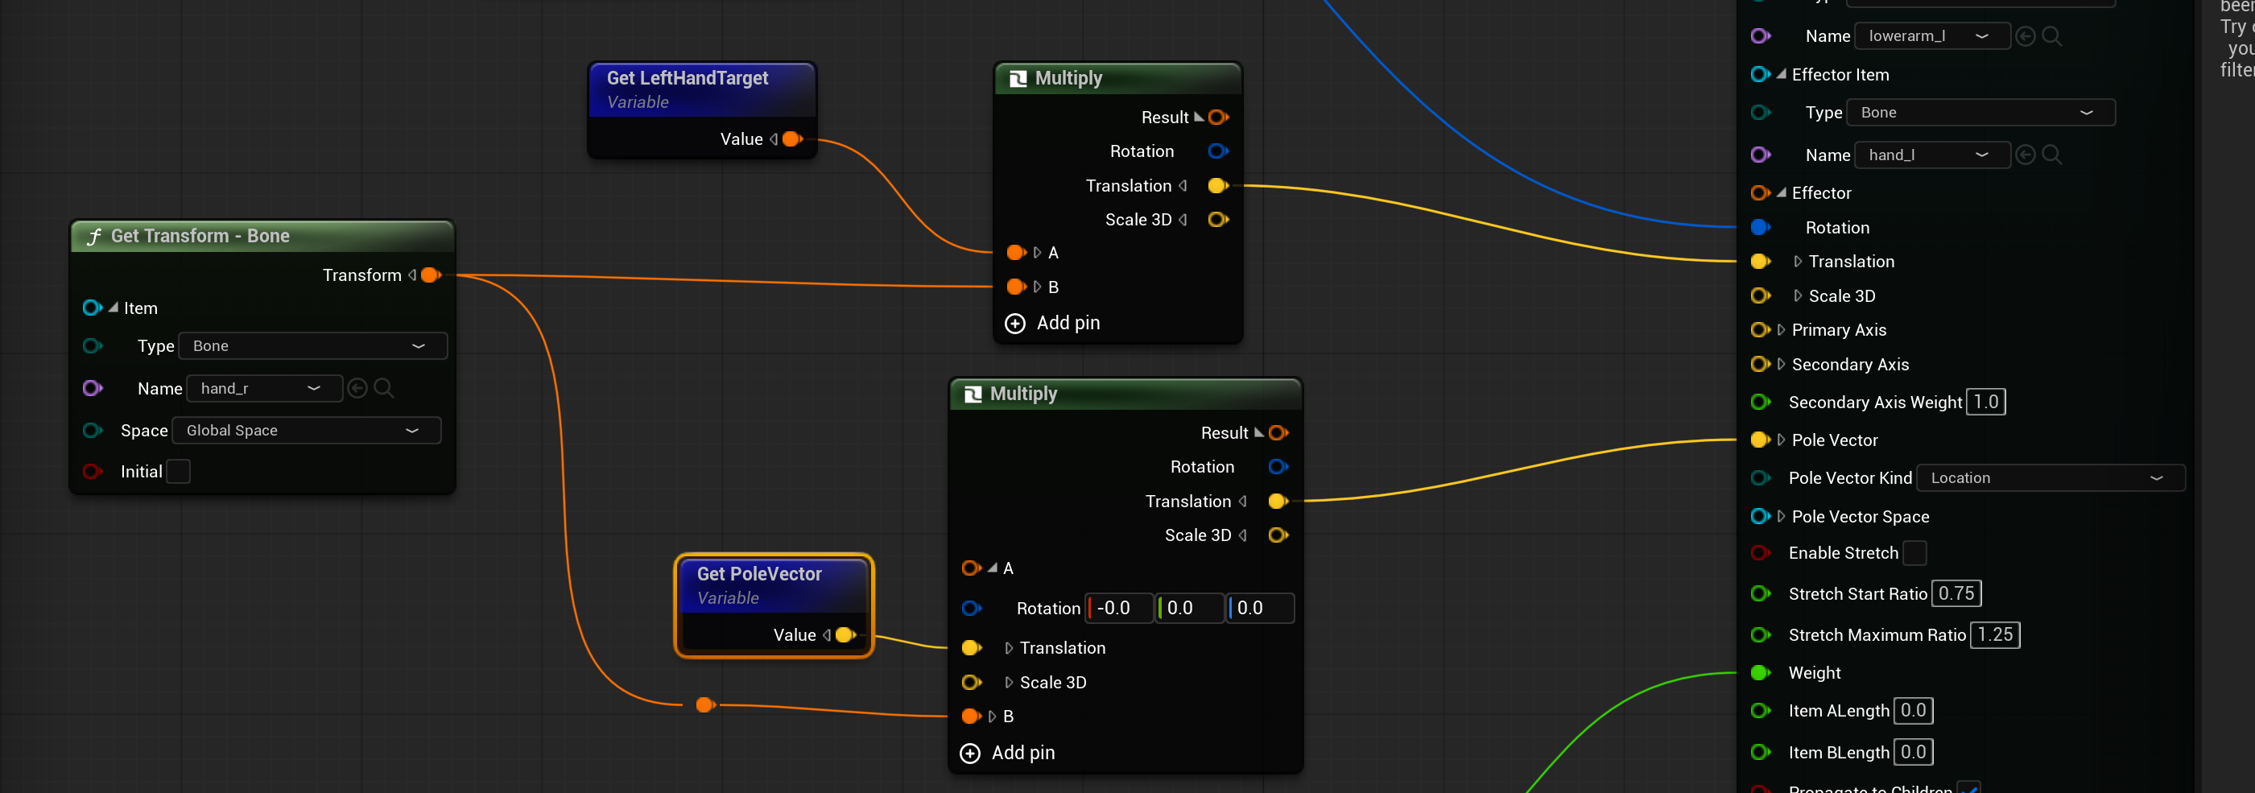
Task: Click the Rotation output pin of lower Multiply node
Action: click(1278, 466)
